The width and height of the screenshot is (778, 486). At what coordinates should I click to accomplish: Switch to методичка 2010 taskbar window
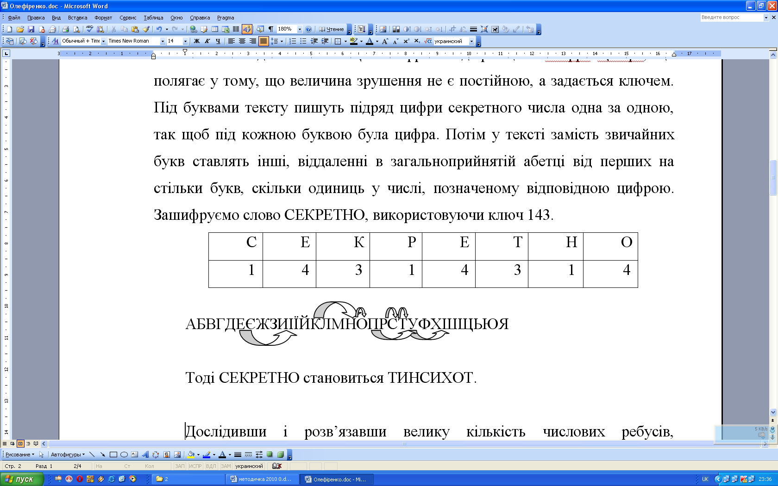(x=262, y=479)
